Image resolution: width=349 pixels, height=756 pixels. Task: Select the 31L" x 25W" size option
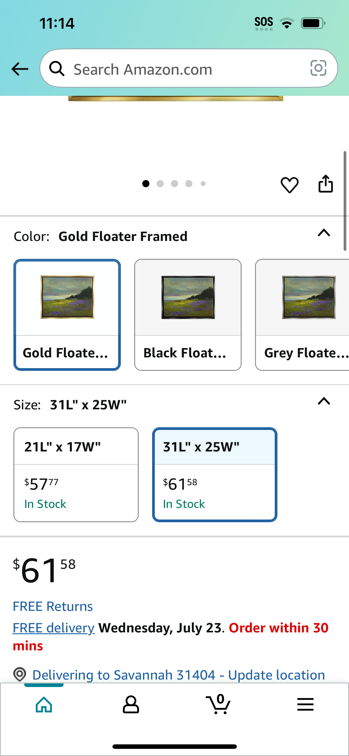click(215, 475)
